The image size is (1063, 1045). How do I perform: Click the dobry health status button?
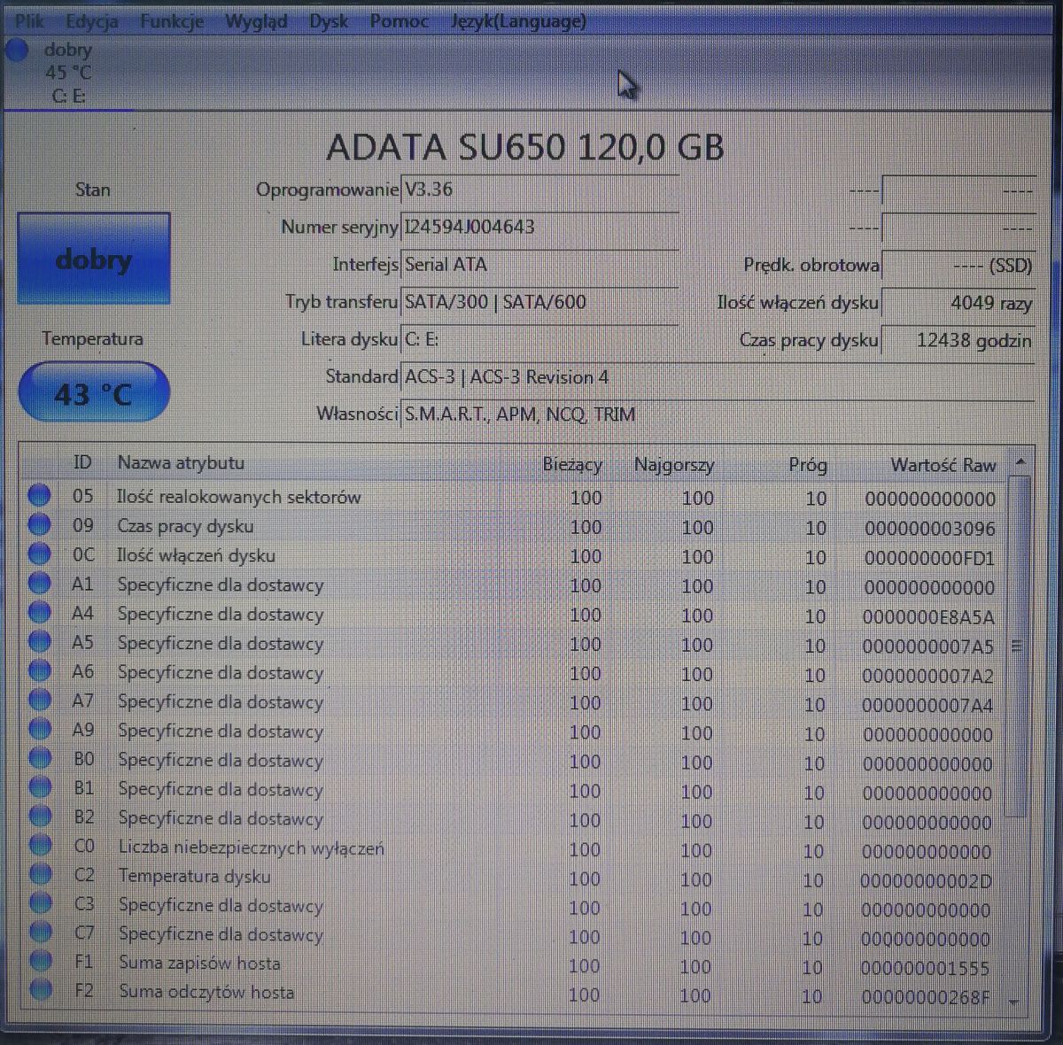point(93,259)
